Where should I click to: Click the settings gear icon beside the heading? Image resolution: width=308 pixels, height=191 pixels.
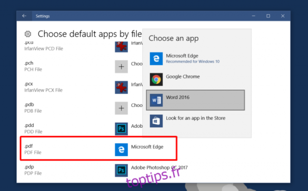click(x=28, y=34)
